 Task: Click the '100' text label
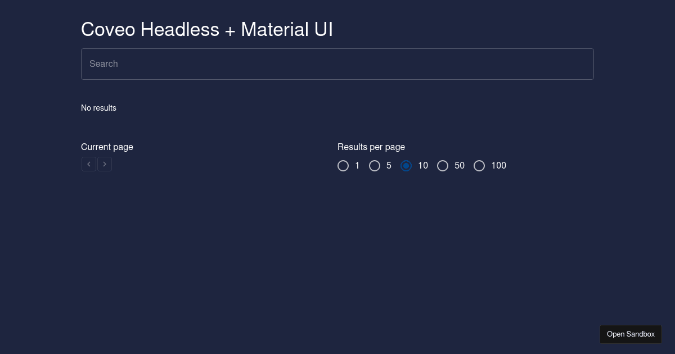tap(498, 165)
